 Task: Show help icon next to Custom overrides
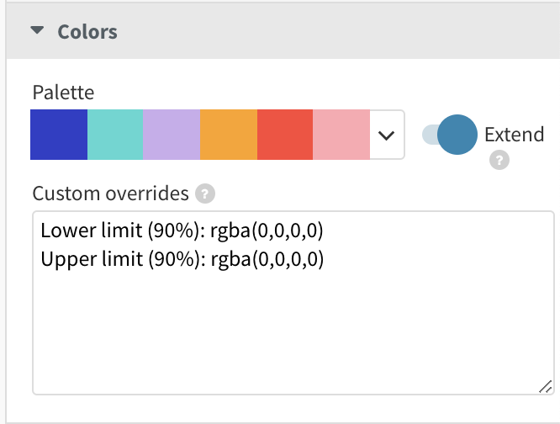[205, 194]
